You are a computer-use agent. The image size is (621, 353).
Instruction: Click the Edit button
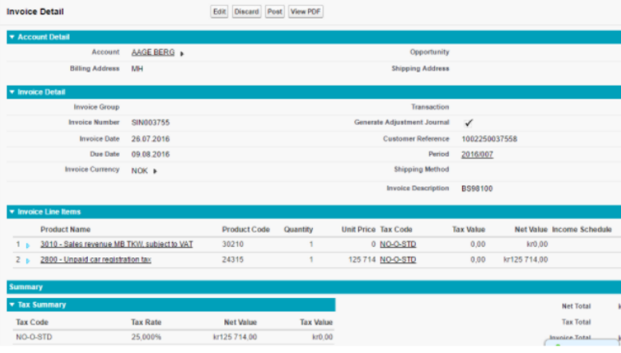[x=219, y=11]
